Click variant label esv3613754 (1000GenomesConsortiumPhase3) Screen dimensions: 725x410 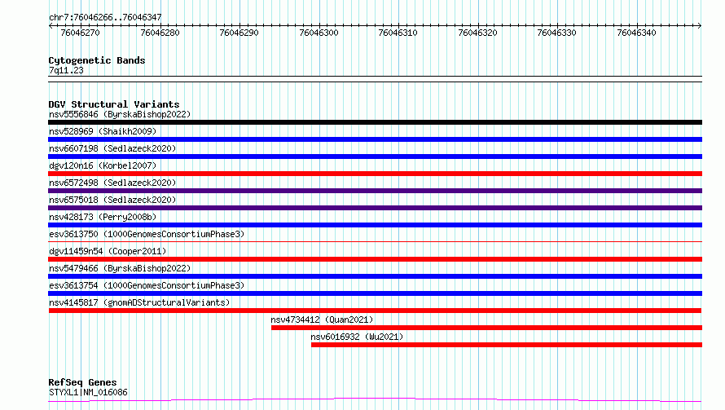coord(147,285)
